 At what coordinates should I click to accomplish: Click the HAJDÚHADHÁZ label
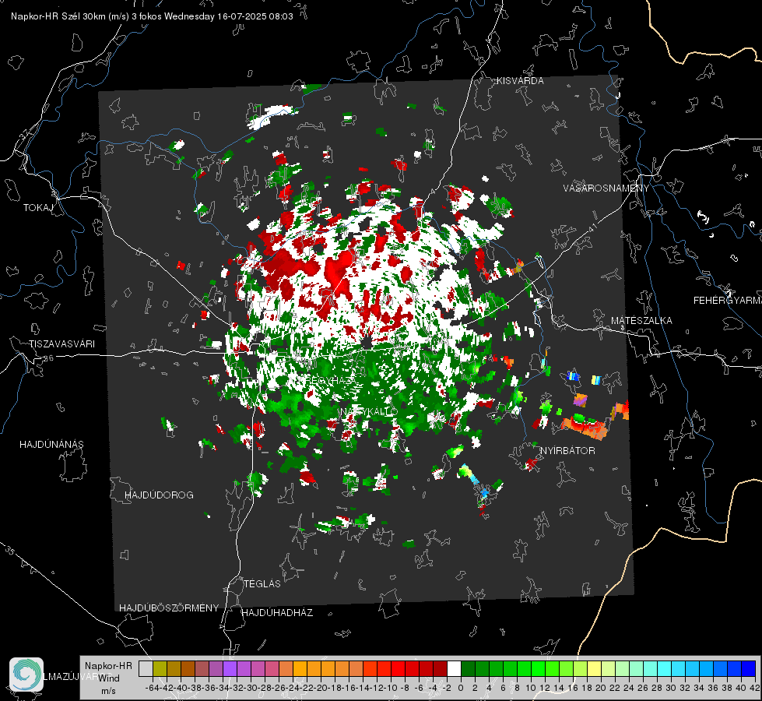[x=277, y=613]
